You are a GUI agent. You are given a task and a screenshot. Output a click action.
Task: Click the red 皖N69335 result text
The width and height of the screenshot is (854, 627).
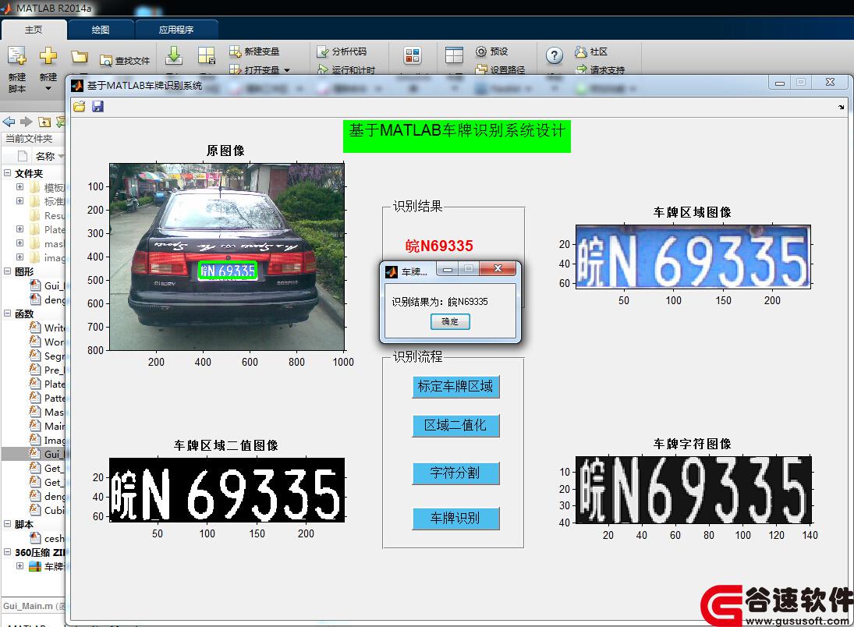pos(440,246)
